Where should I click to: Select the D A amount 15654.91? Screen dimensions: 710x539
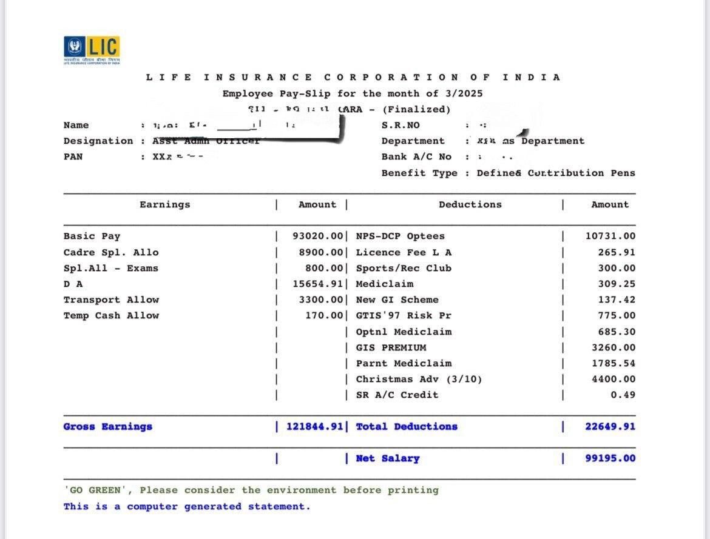[x=317, y=284]
